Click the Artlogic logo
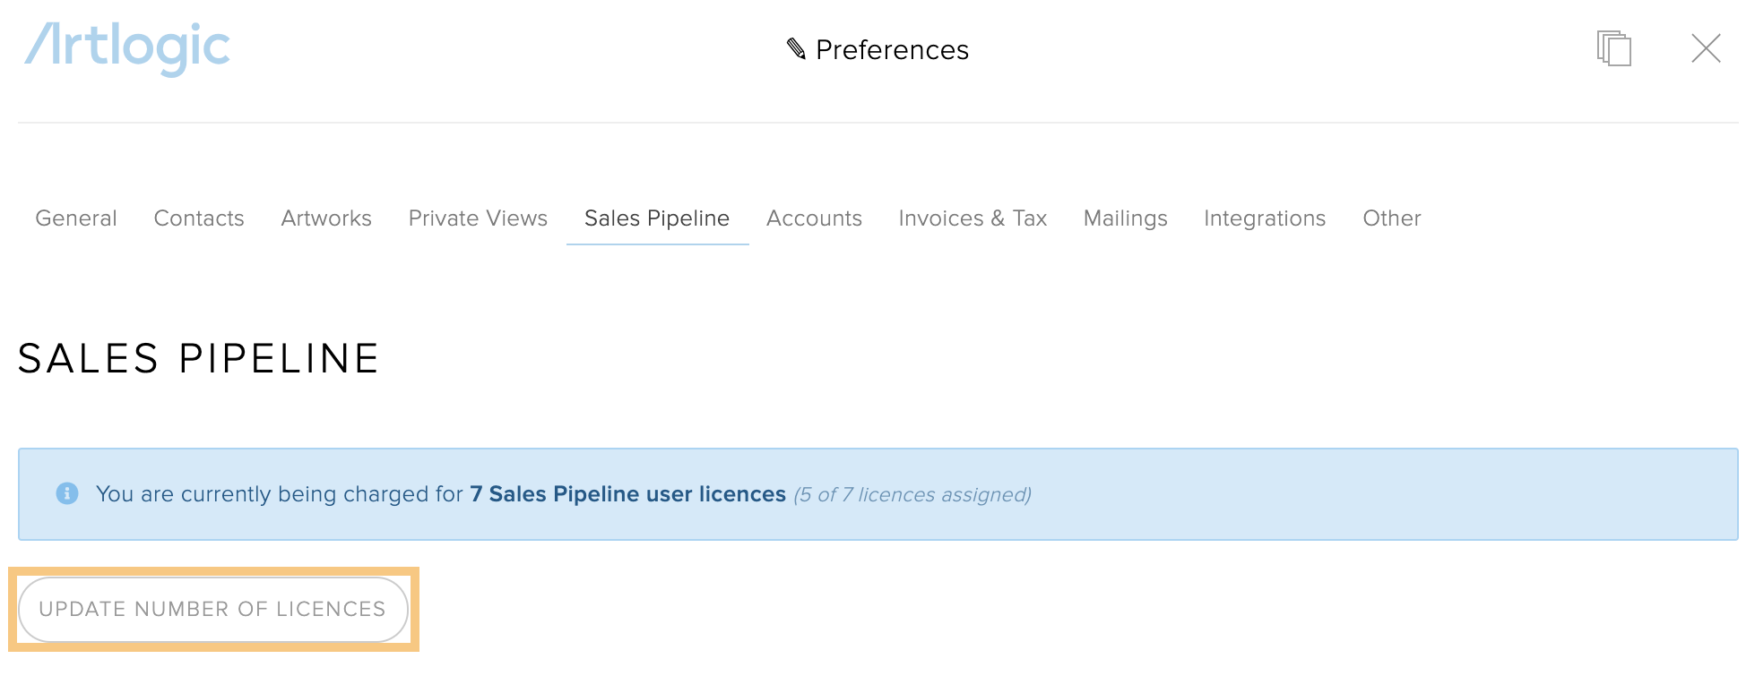 (x=127, y=48)
